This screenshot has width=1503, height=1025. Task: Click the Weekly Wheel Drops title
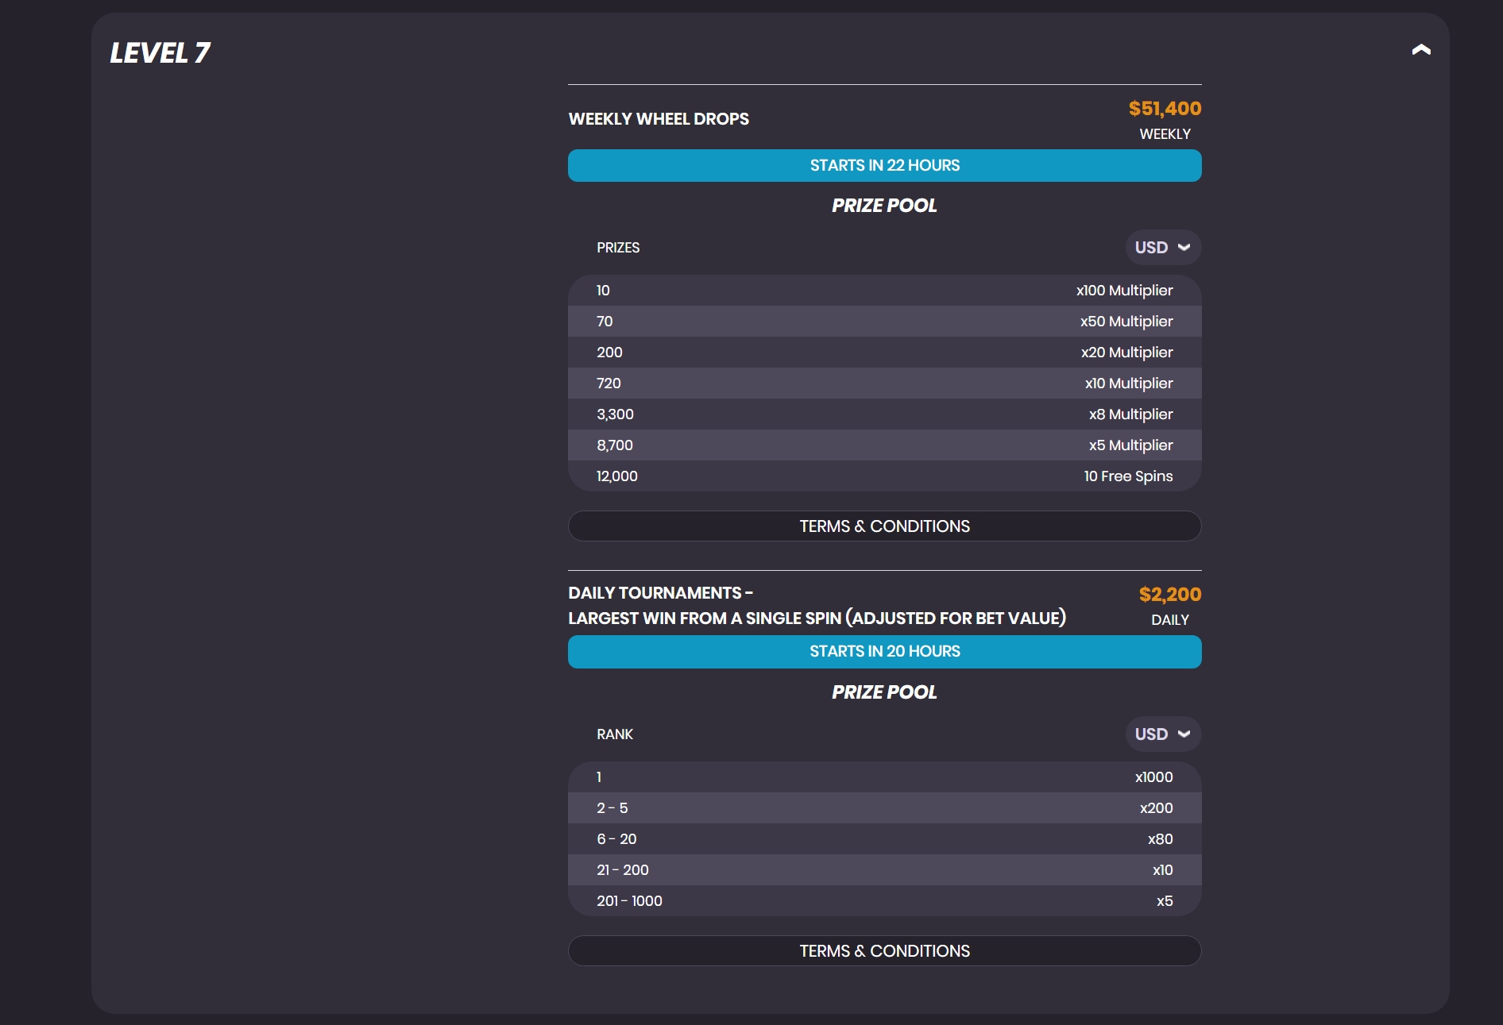tap(659, 119)
